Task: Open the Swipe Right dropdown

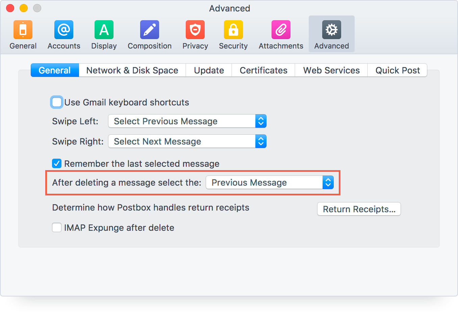Action: tap(187, 142)
